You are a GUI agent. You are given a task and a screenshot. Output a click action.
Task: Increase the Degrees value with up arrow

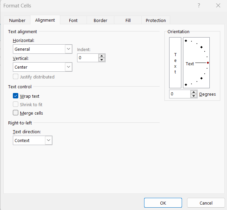coord(194,92)
